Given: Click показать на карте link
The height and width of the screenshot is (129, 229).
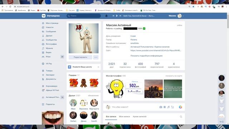Looking at the screenshot, I should point(174,76).
